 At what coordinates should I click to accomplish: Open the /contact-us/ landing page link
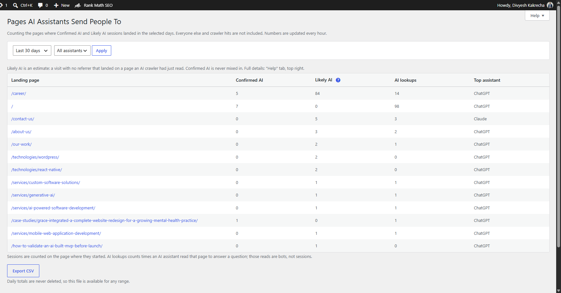pos(23,119)
